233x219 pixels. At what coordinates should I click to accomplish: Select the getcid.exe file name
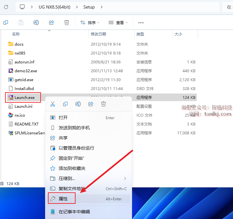(x=24, y=80)
